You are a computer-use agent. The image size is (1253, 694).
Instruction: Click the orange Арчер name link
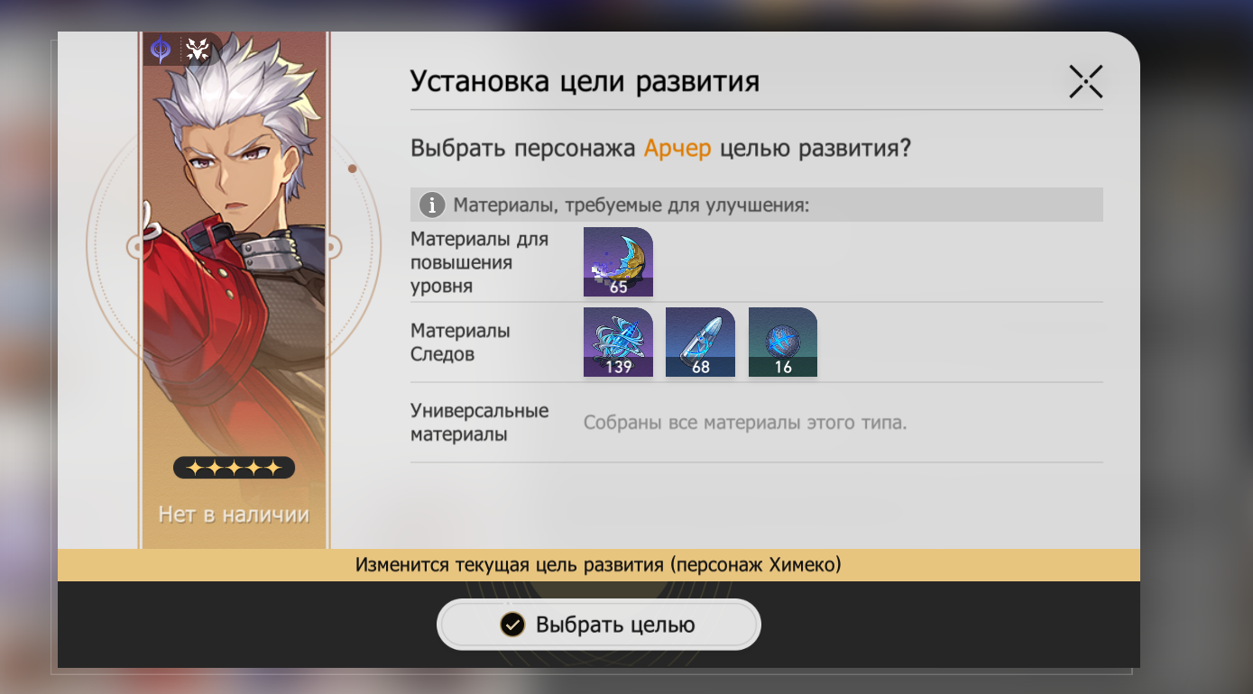677,149
